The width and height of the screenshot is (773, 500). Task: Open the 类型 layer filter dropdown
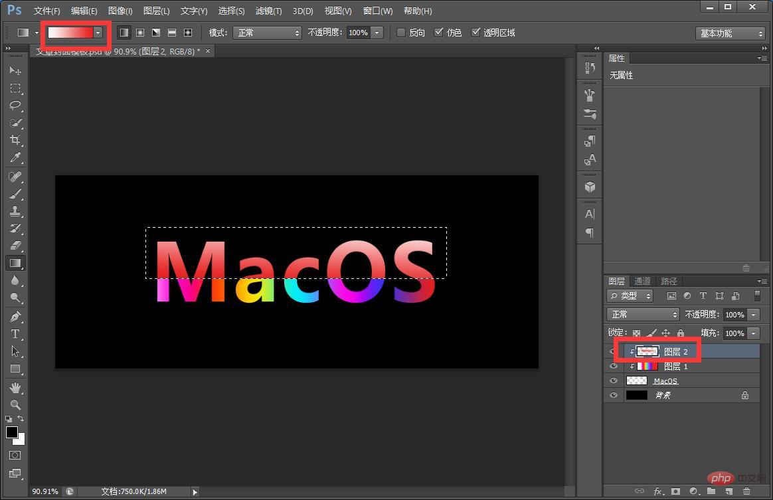(630, 296)
